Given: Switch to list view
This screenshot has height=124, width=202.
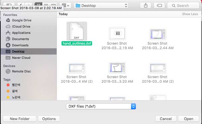Looking at the screenshot, I should tap(46, 5).
